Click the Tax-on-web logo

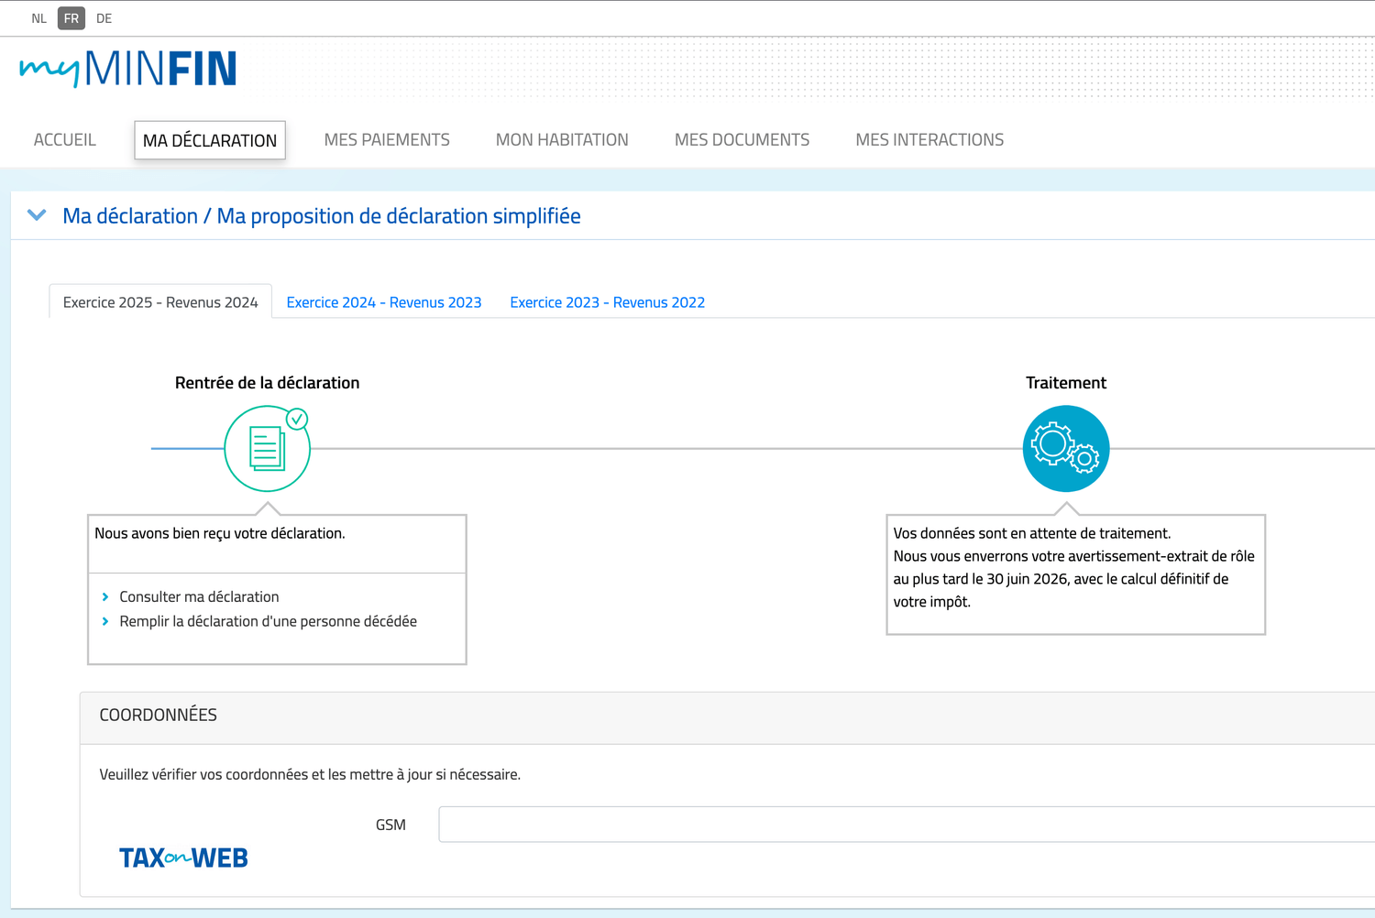[x=183, y=858]
